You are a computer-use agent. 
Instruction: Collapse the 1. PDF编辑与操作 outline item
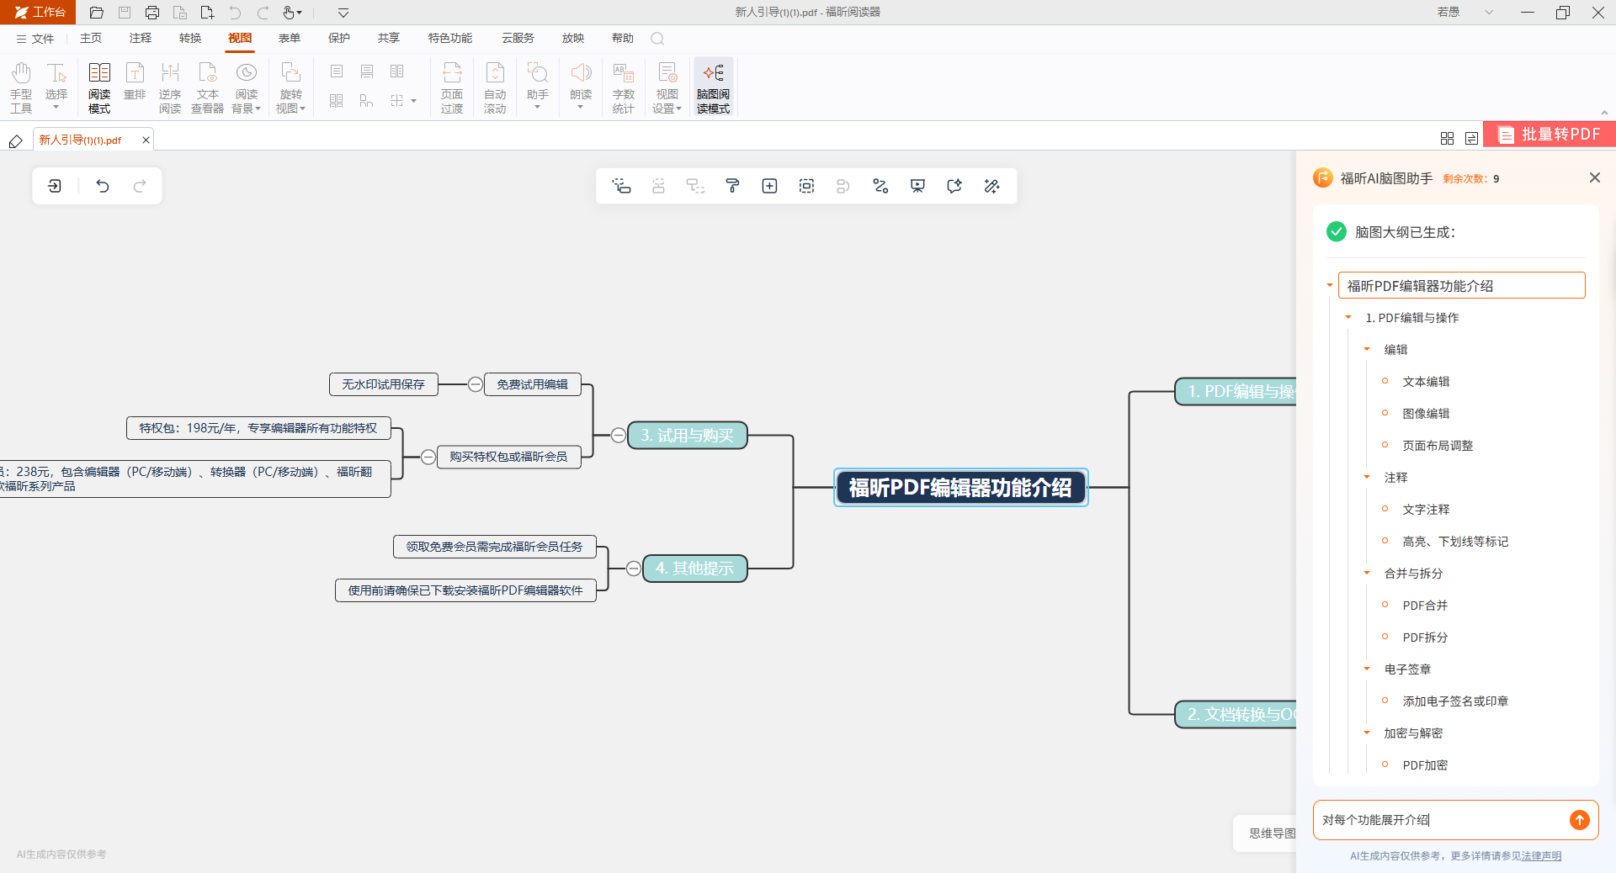click(1348, 318)
